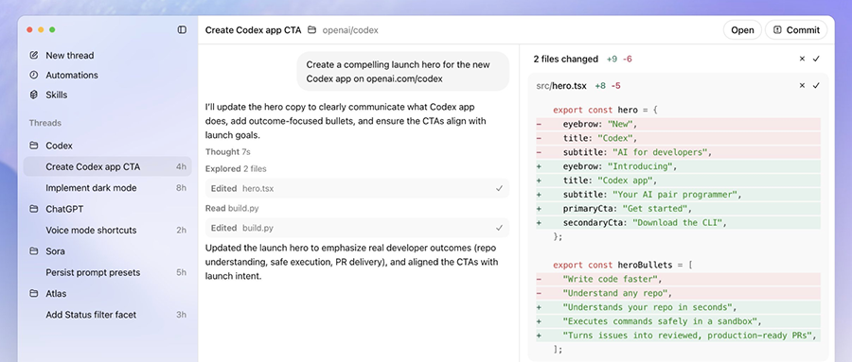
Task: Click the +9 additions count in header
Action: tap(612, 59)
